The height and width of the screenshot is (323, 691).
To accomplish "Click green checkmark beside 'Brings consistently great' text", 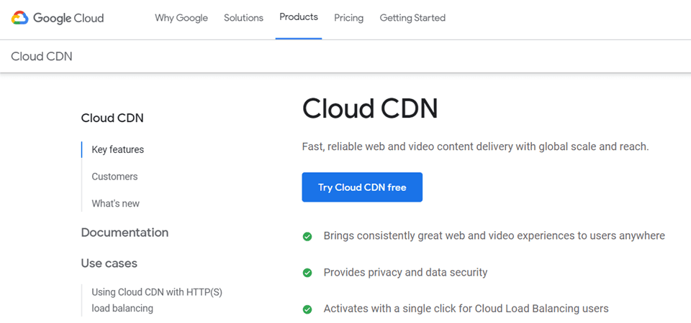I will [307, 236].
